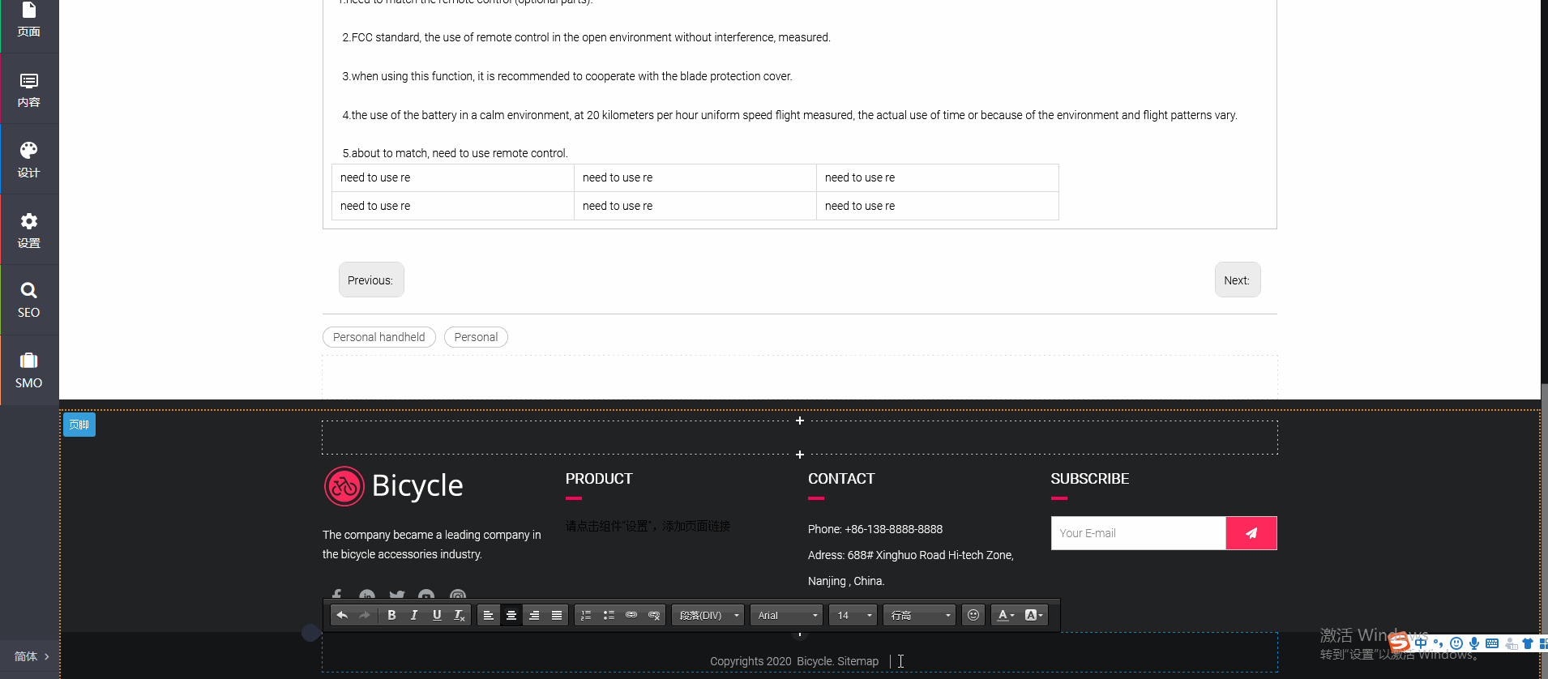
Task: Open the 设计 design sidebar tab
Action: (29, 160)
